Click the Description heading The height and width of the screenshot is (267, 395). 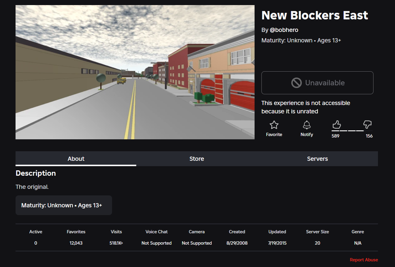pyautogui.click(x=36, y=173)
